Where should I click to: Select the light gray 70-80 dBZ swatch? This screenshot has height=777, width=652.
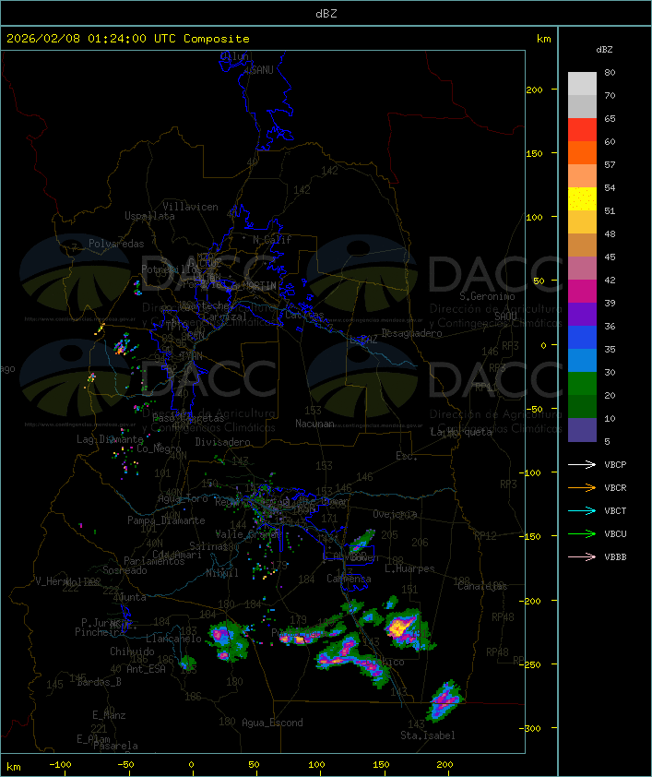click(x=582, y=84)
